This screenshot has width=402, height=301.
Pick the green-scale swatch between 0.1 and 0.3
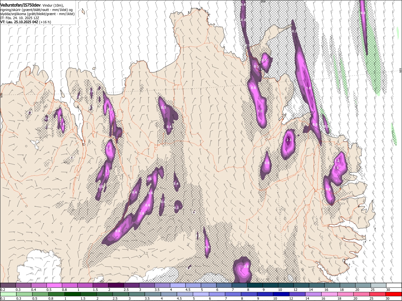click(8, 294)
